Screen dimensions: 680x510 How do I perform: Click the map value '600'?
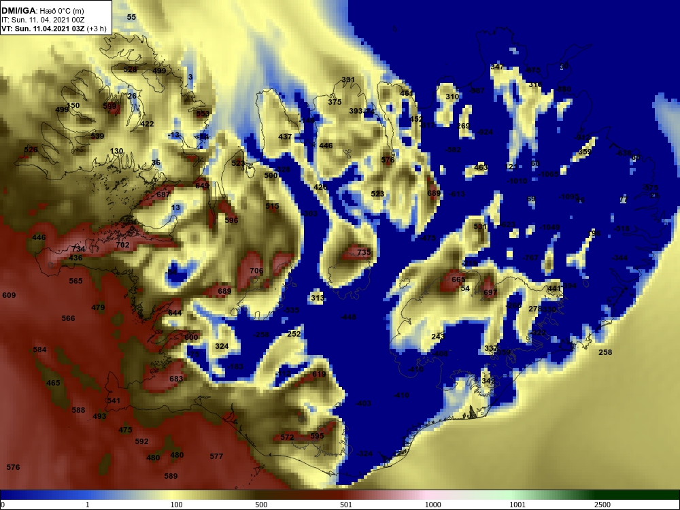click(191, 337)
